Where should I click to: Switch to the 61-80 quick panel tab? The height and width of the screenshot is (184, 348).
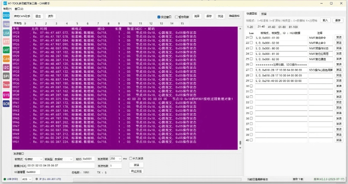(282, 27)
